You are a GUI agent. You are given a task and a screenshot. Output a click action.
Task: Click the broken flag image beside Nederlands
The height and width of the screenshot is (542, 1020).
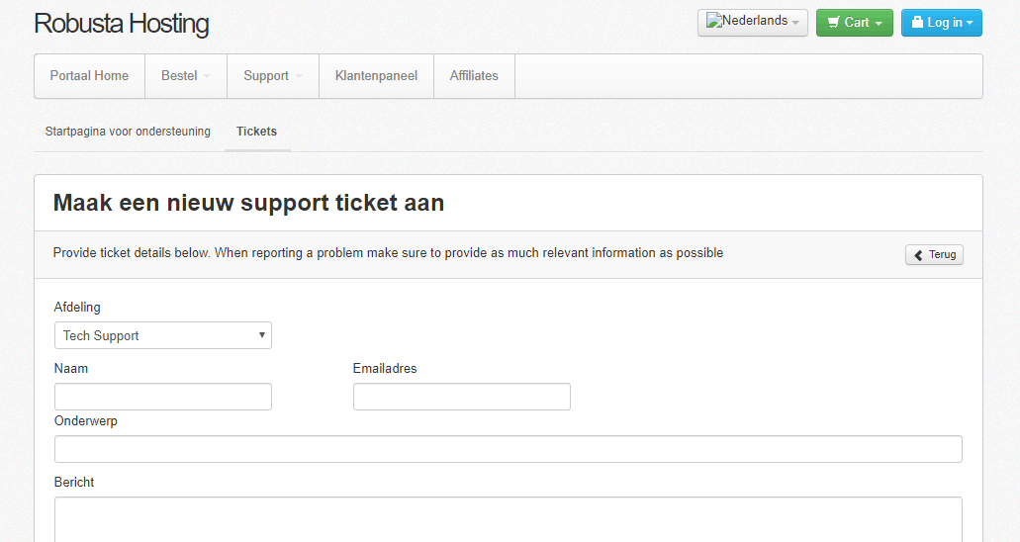point(713,21)
